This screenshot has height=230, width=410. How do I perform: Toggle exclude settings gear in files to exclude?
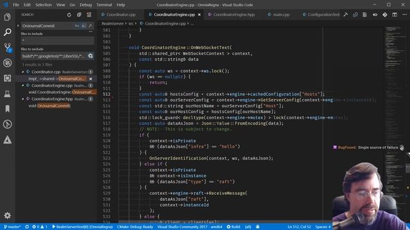click(x=90, y=56)
